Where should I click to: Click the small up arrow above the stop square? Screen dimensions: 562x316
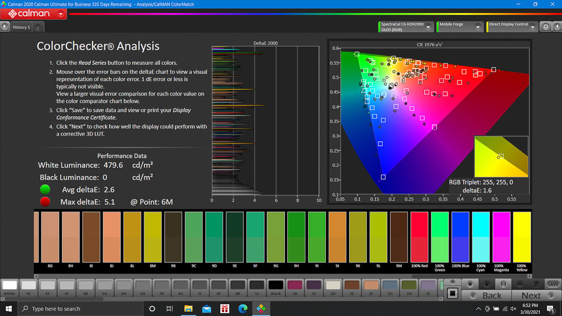pos(452,282)
